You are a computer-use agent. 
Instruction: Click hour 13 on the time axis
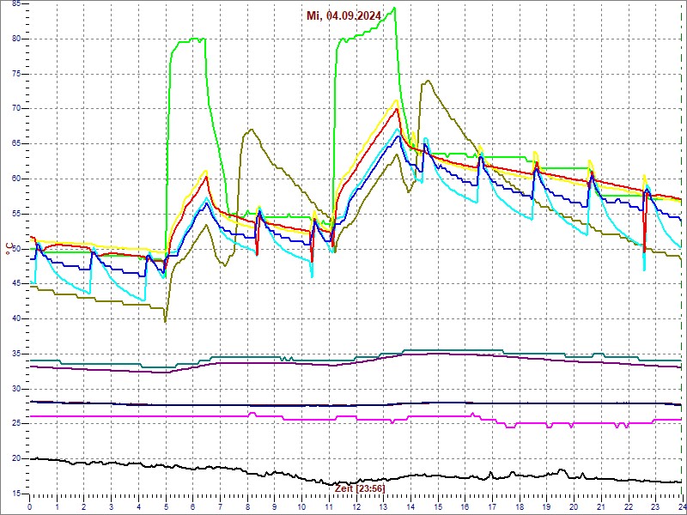click(x=382, y=506)
